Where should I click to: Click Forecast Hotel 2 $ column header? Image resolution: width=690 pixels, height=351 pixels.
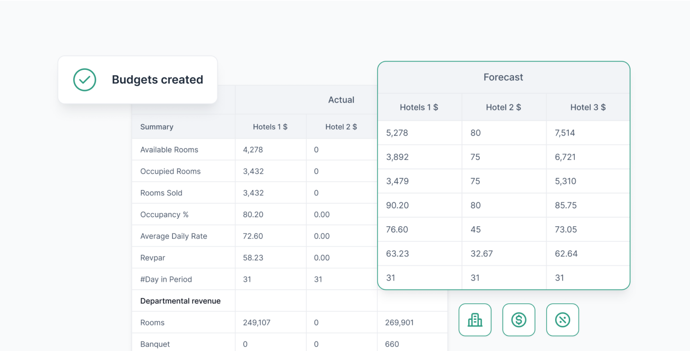click(503, 107)
